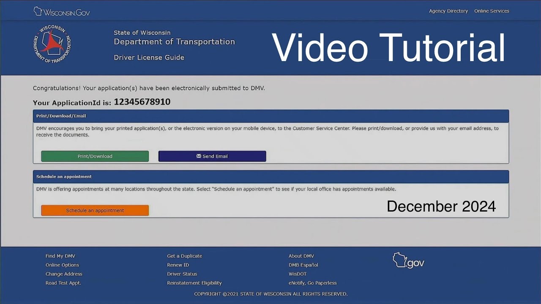The image size is (541, 304).
Task: Open the eNotify, Go Paperless link
Action: click(313, 283)
